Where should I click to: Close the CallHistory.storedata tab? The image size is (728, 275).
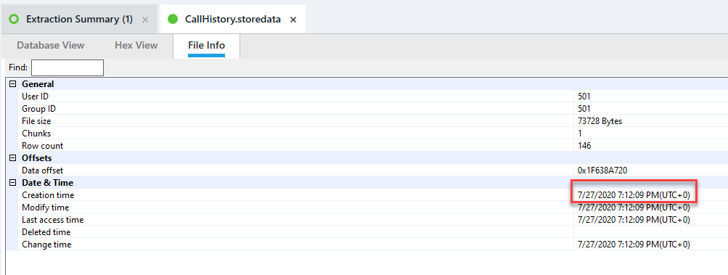coord(293,20)
